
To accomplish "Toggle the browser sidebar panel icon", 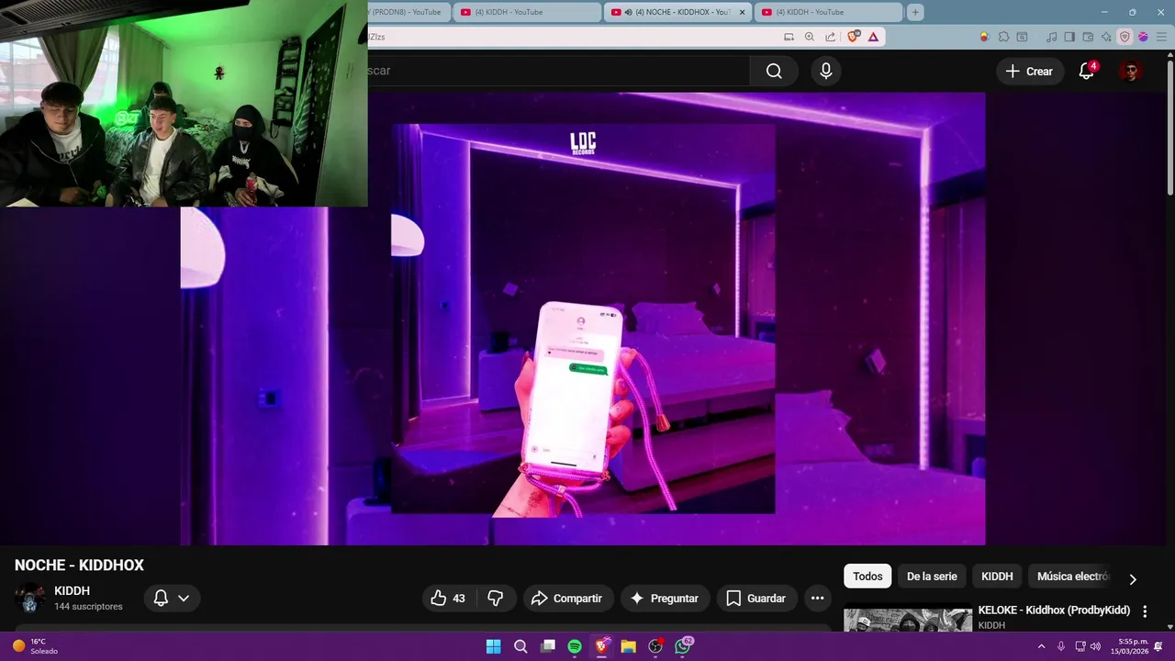I will tap(1069, 37).
